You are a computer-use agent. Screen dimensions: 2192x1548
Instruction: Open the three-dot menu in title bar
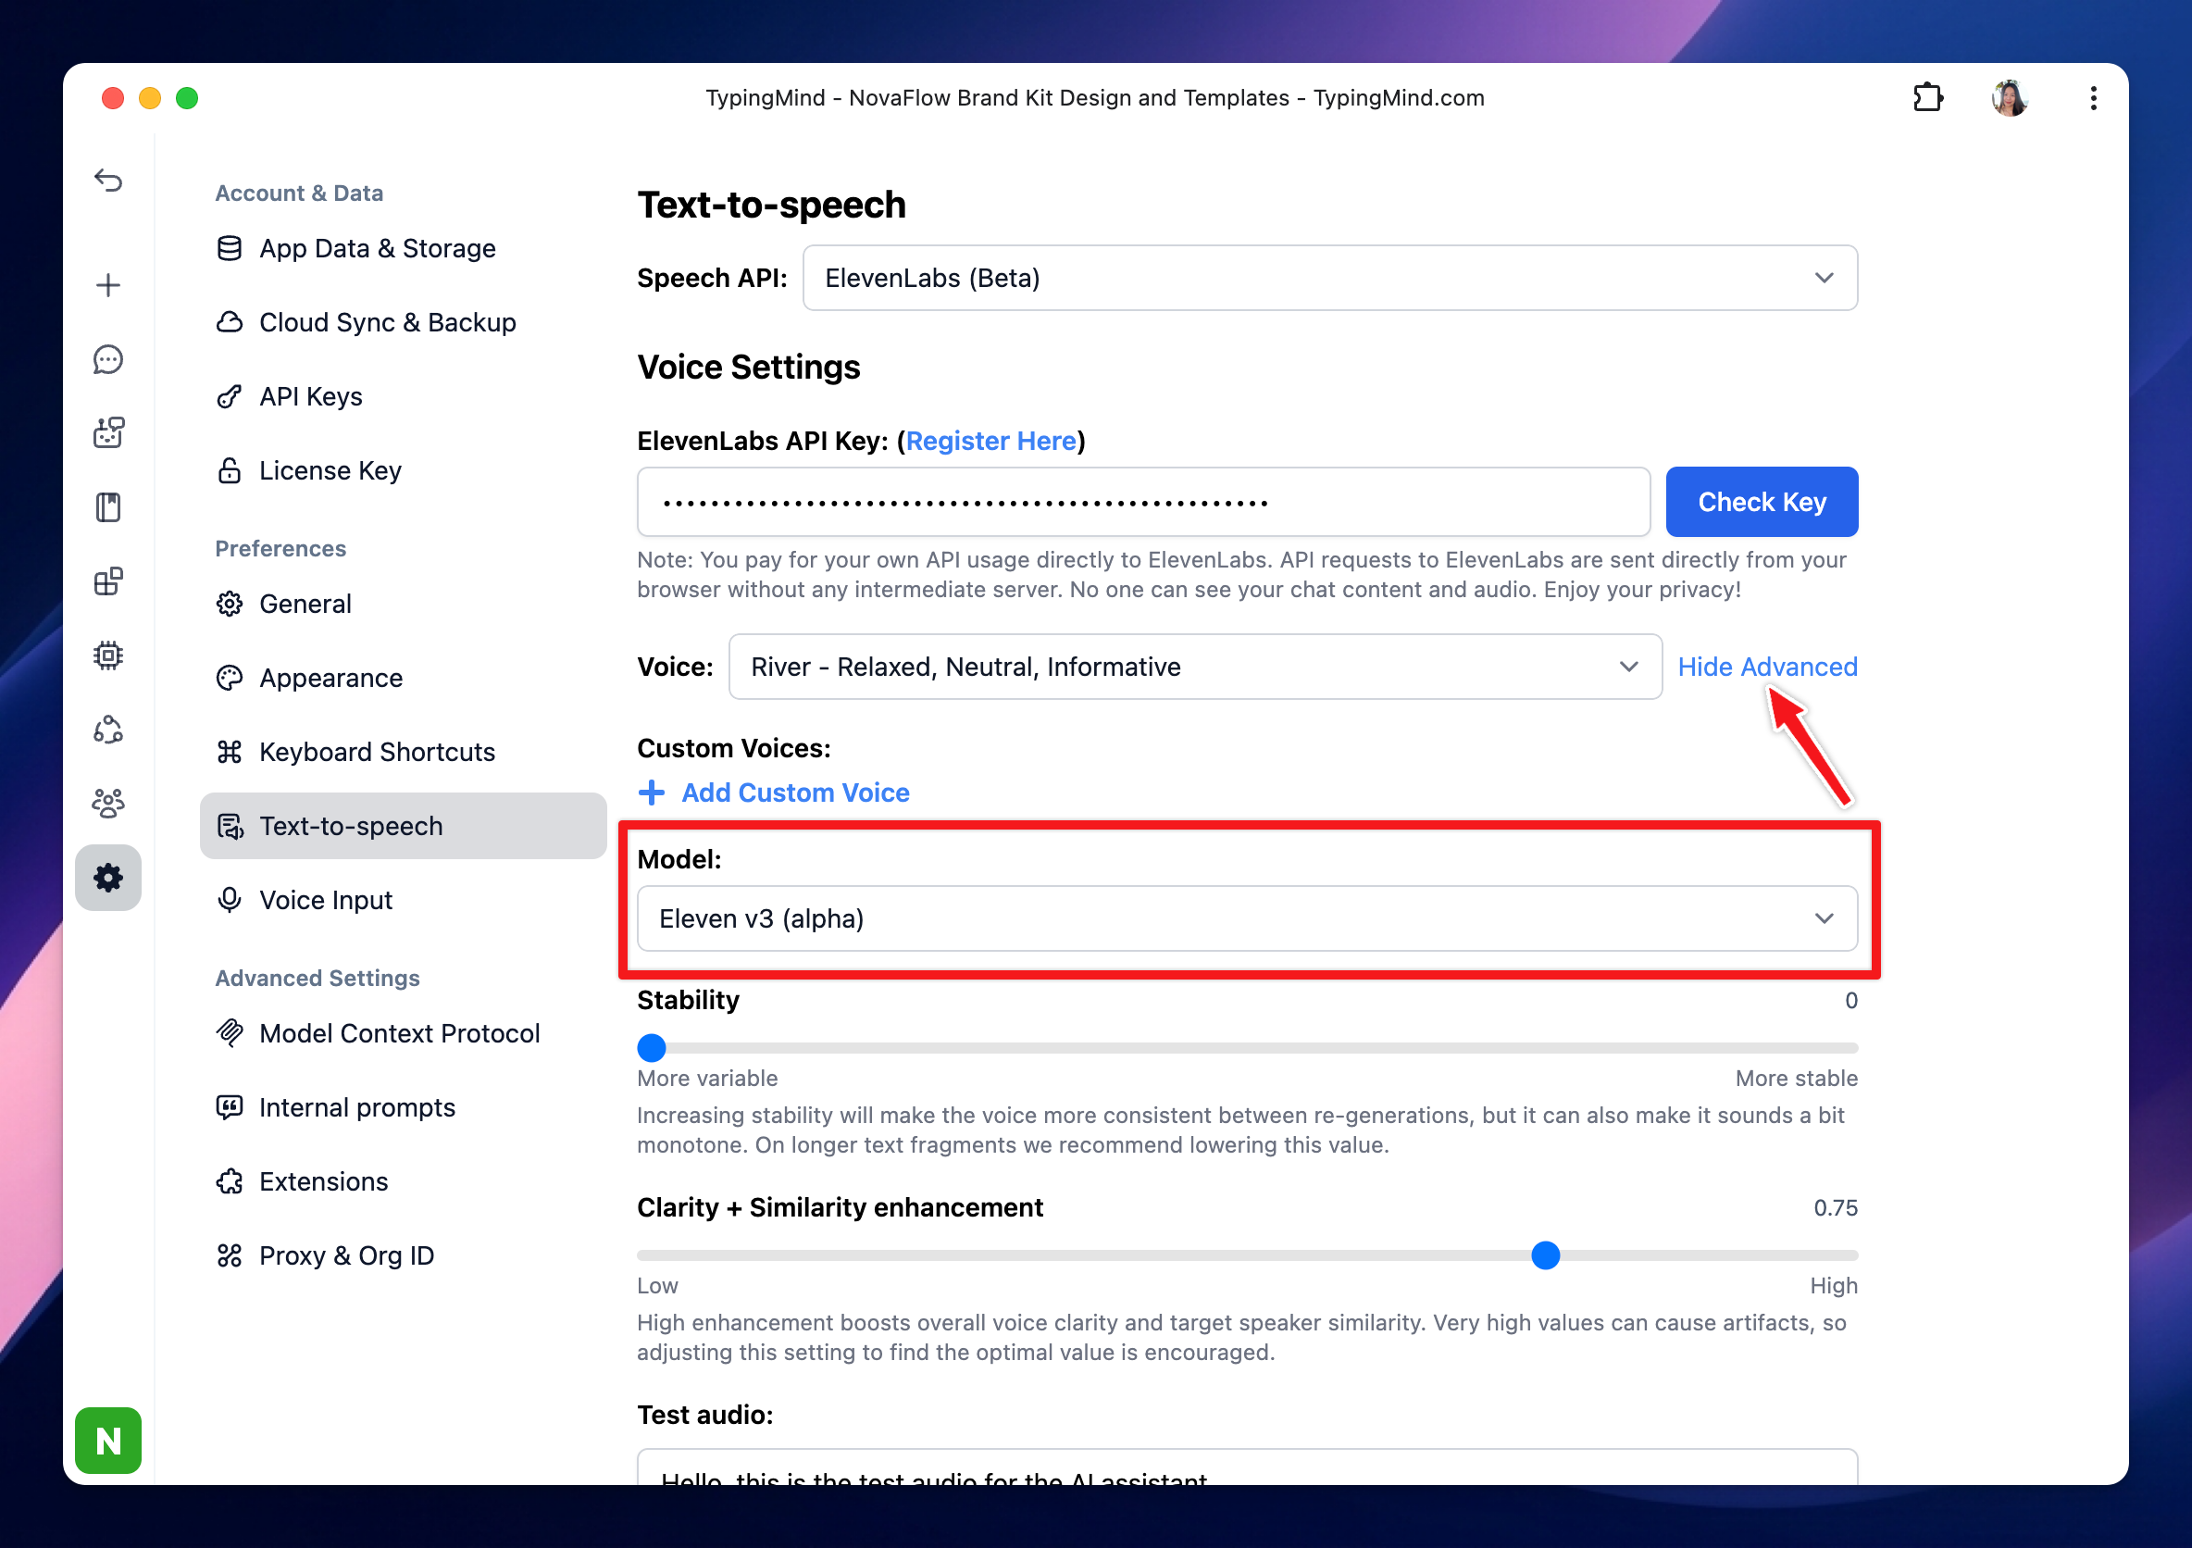click(x=2093, y=97)
